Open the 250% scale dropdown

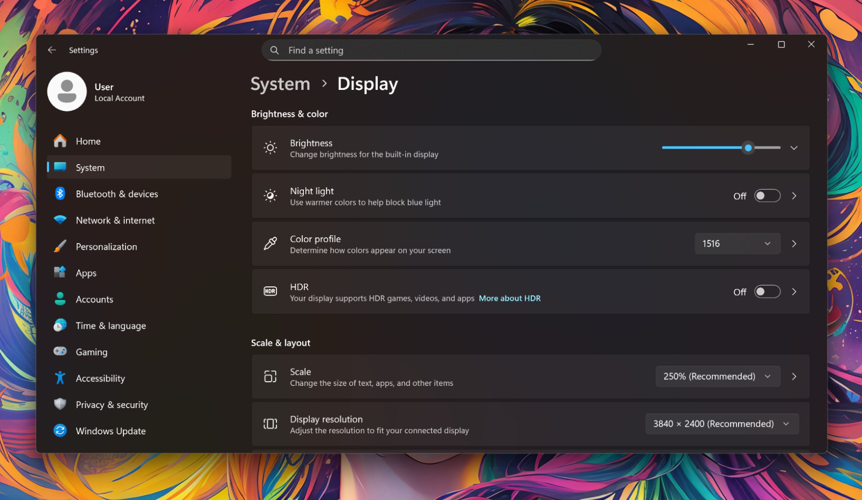click(718, 377)
